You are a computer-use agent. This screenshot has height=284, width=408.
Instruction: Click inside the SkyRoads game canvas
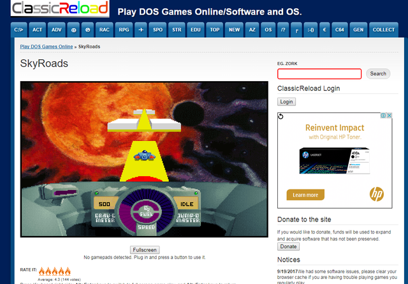coord(144,159)
